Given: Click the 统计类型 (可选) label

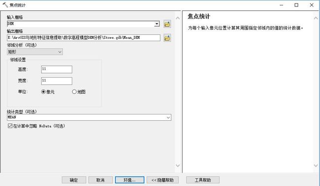Looking at the screenshot, I should tap(22, 112).
